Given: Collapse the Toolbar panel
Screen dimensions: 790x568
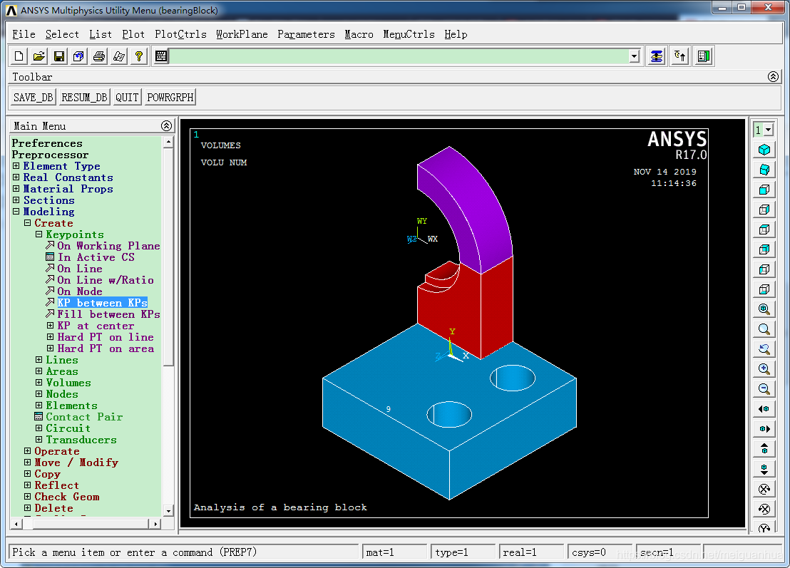Looking at the screenshot, I should 774,76.
